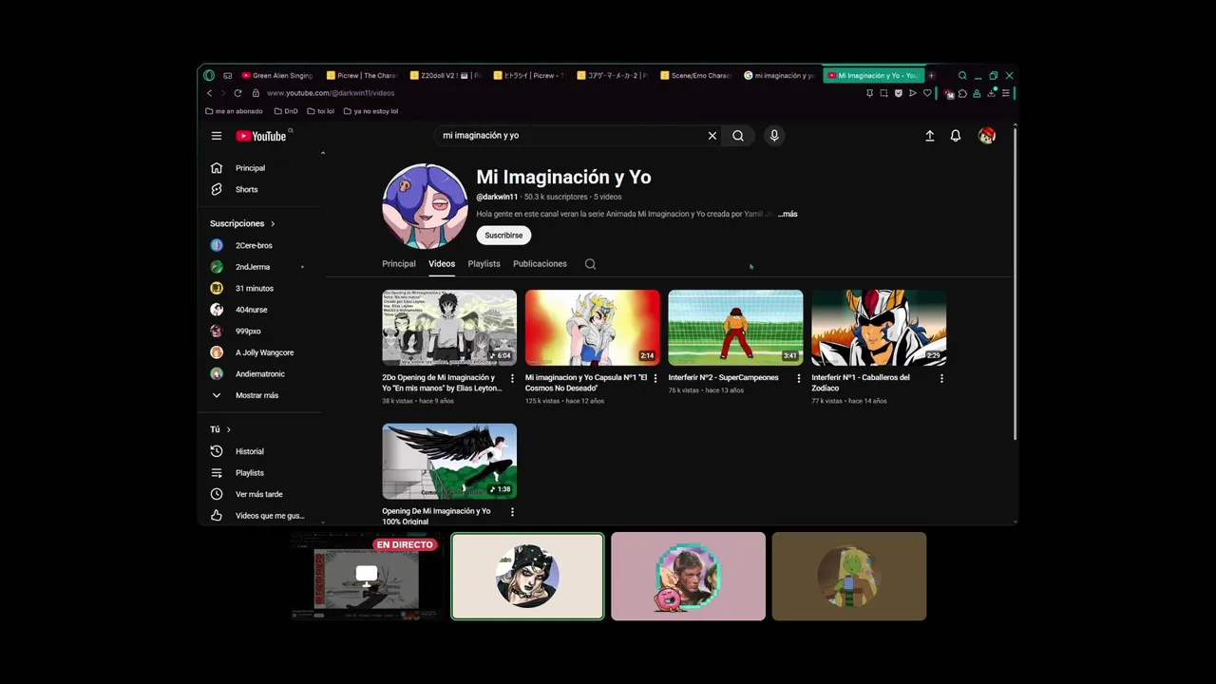Screen dimensions: 1216x684
Task: Switch to the channel Principal tab
Action: pyautogui.click(x=399, y=264)
